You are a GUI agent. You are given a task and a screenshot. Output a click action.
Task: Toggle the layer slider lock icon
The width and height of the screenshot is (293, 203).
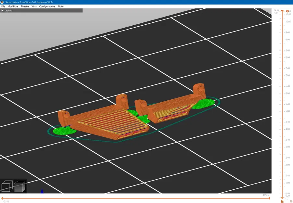tap(282, 201)
